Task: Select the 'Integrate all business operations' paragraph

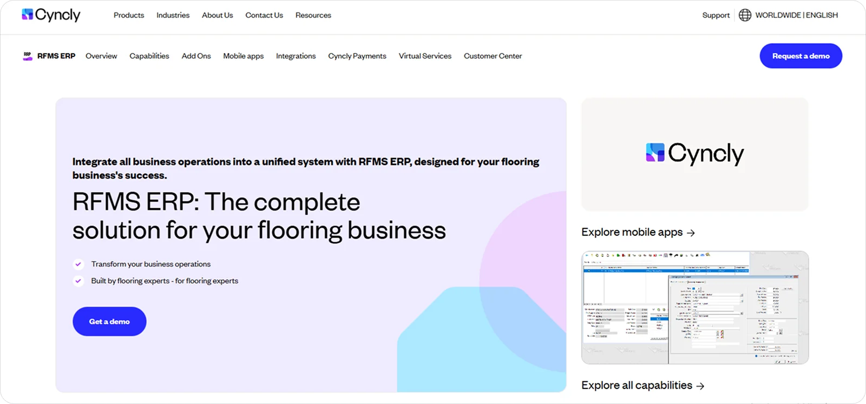Action: coord(306,168)
